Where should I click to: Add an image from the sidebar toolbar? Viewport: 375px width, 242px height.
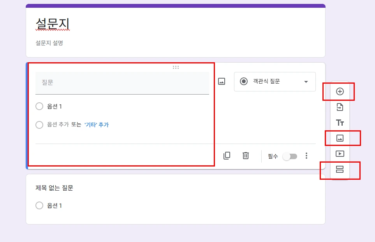(x=340, y=138)
